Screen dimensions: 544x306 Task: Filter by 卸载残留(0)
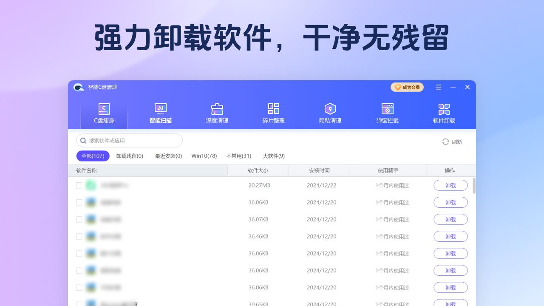coord(130,156)
